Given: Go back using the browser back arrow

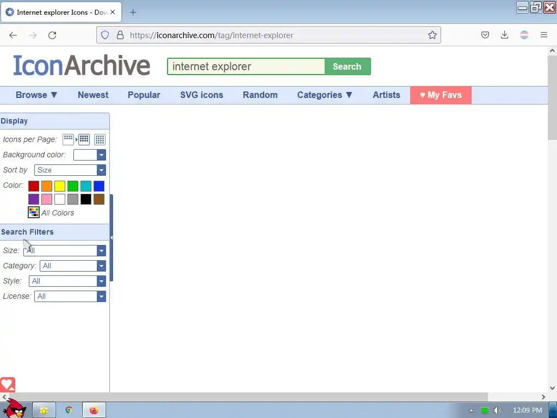Looking at the screenshot, I should 13,35.
